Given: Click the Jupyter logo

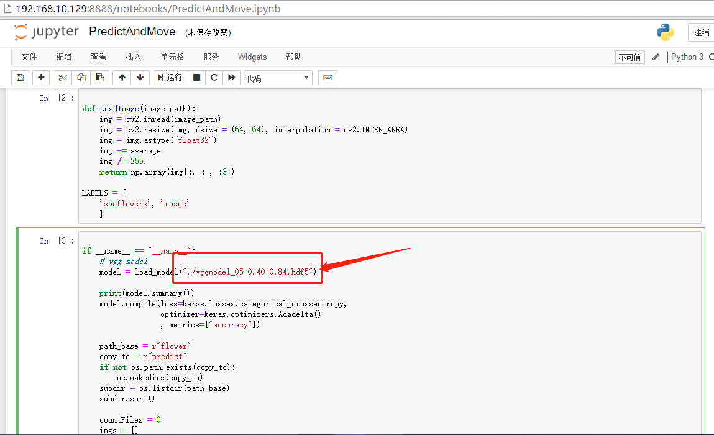Looking at the screenshot, I should (47, 32).
